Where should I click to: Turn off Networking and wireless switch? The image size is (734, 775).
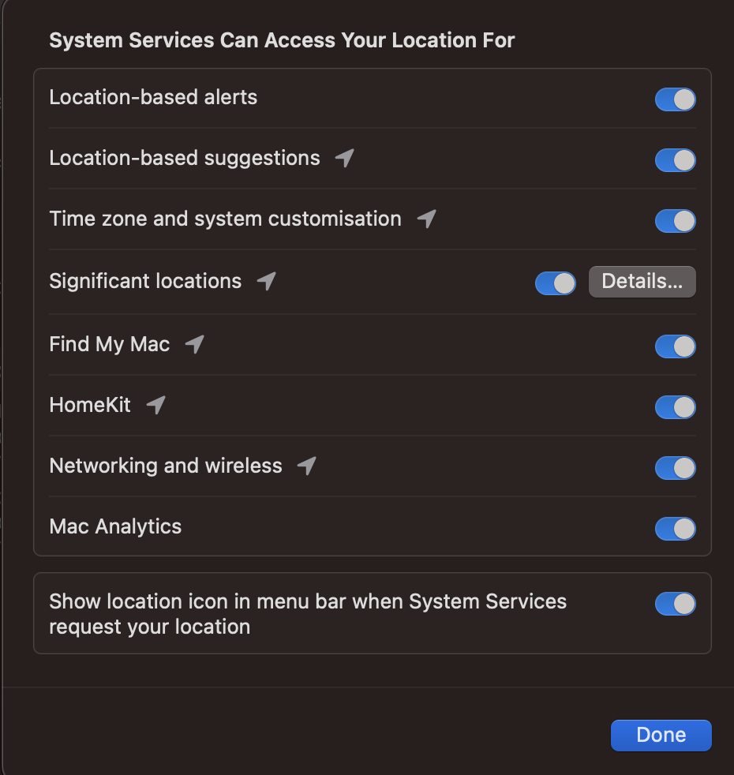pos(675,468)
